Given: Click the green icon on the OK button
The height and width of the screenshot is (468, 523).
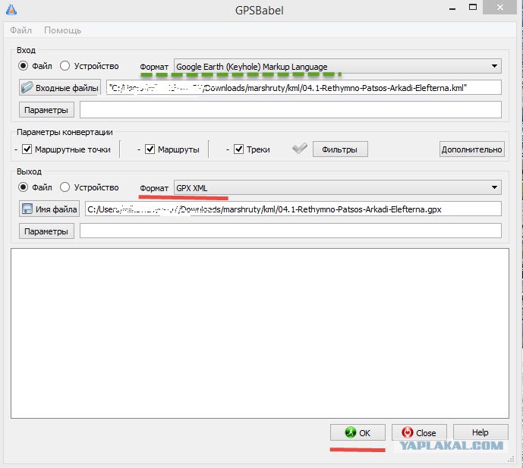Looking at the screenshot, I should pyautogui.click(x=350, y=432).
